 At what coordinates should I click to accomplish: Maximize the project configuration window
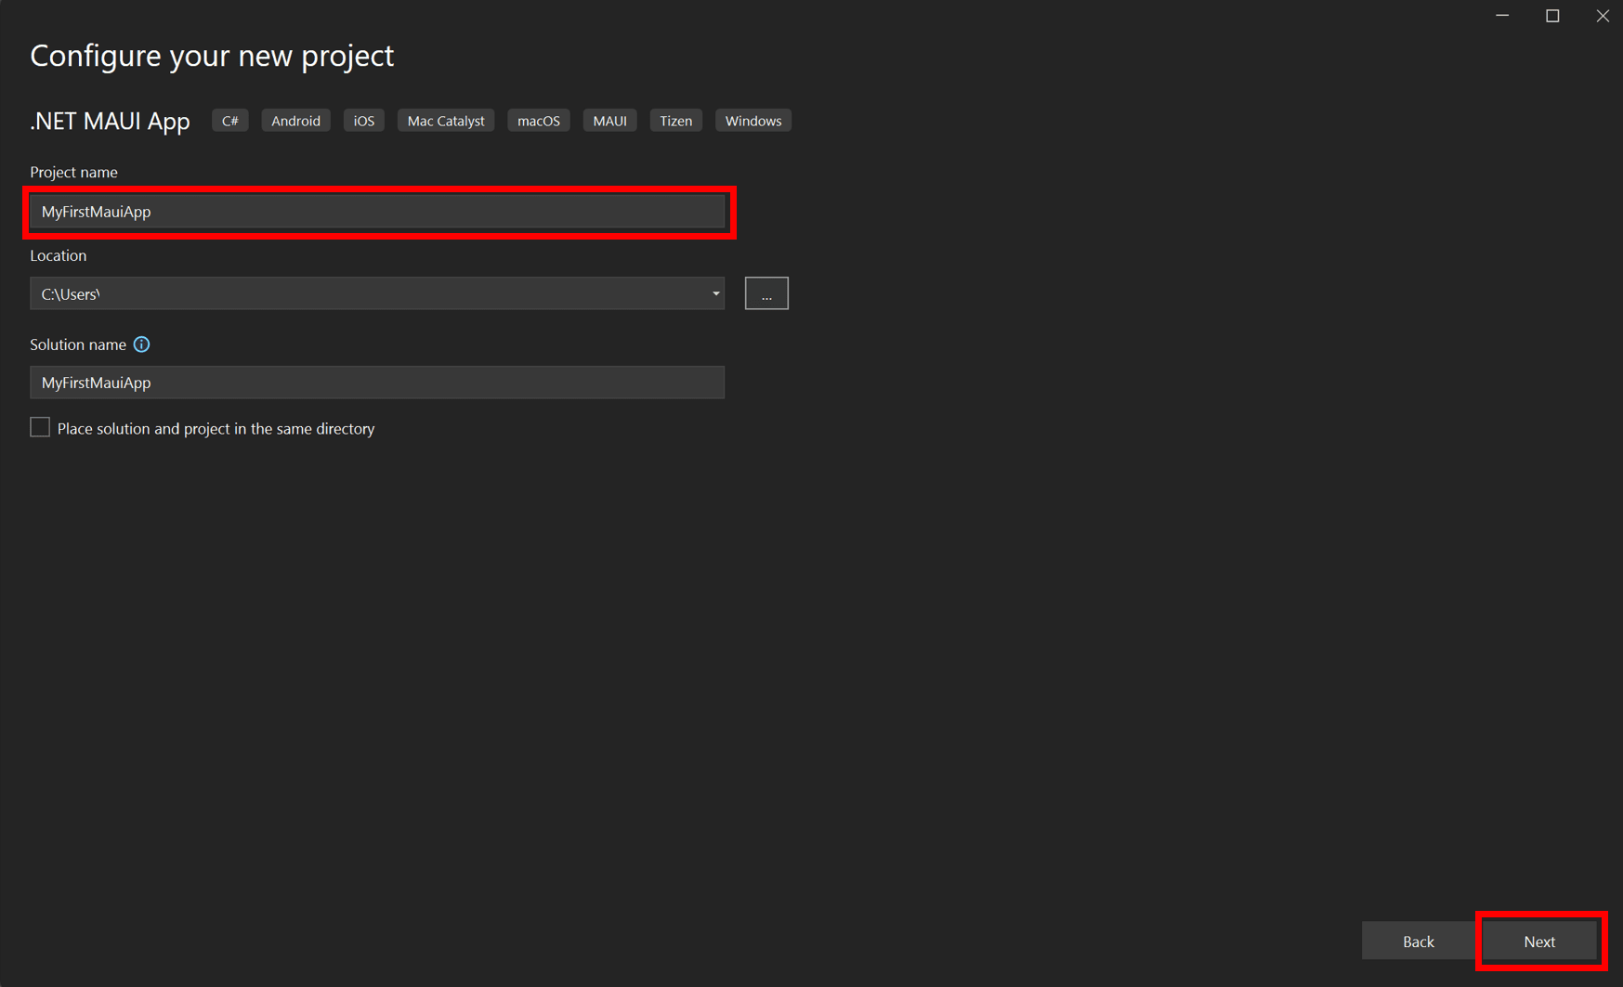1552,16
